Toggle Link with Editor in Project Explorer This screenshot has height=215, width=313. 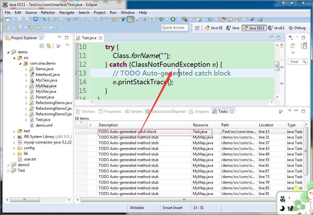49,46
